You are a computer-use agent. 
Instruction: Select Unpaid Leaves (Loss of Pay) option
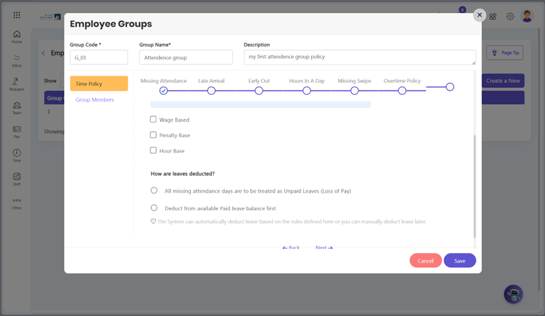pyautogui.click(x=154, y=190)
